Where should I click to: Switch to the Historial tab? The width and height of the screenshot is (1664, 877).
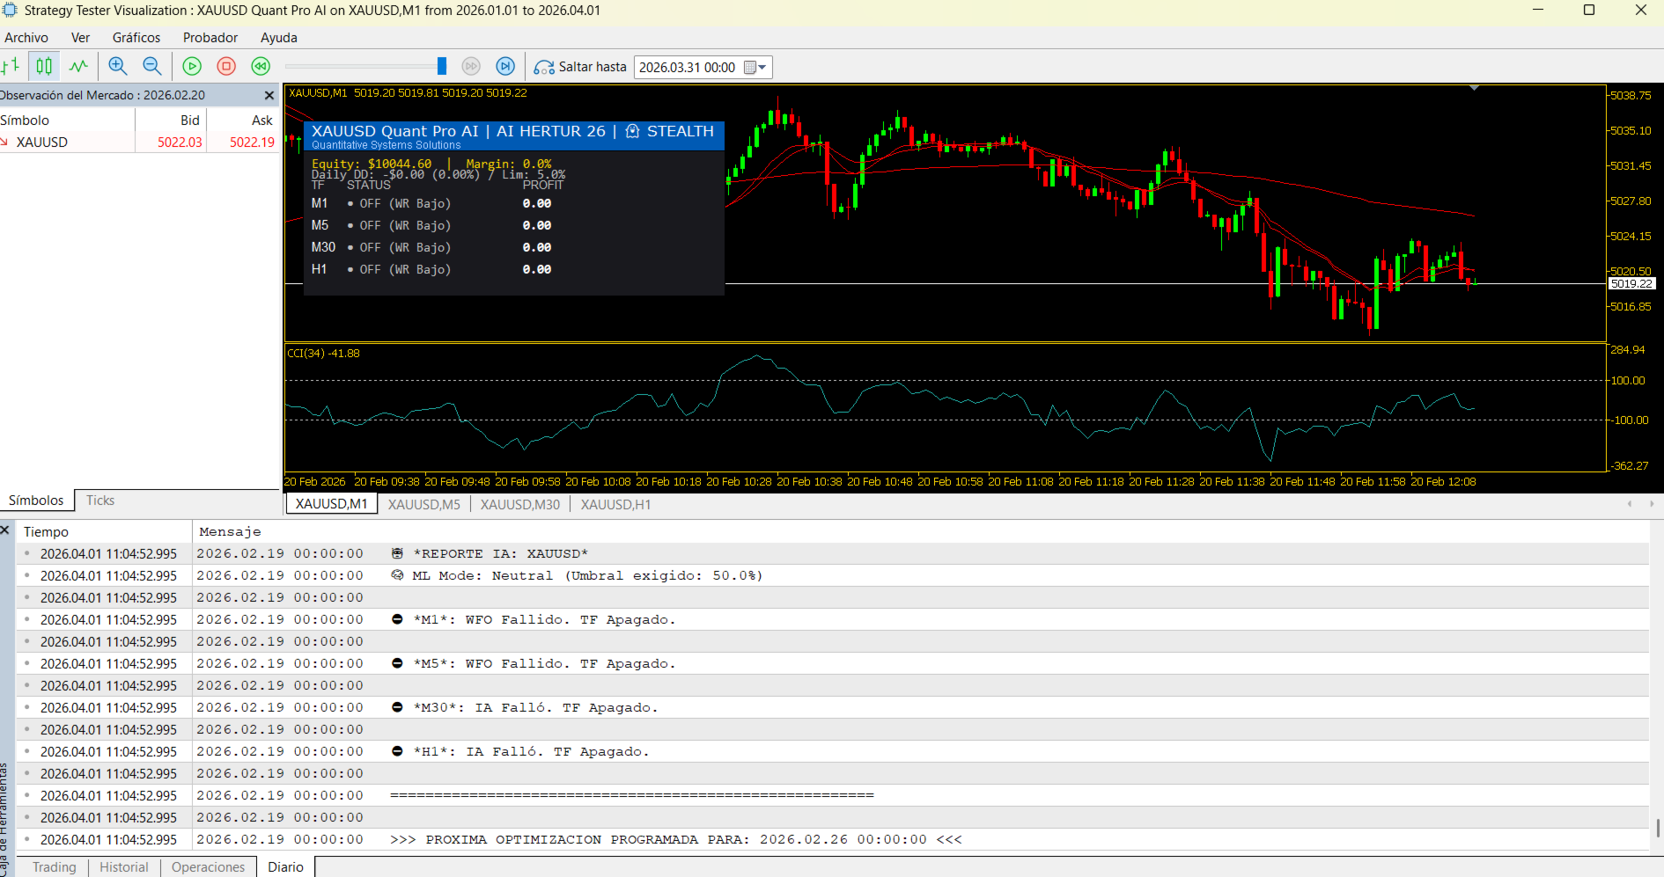tap(123, 866)
